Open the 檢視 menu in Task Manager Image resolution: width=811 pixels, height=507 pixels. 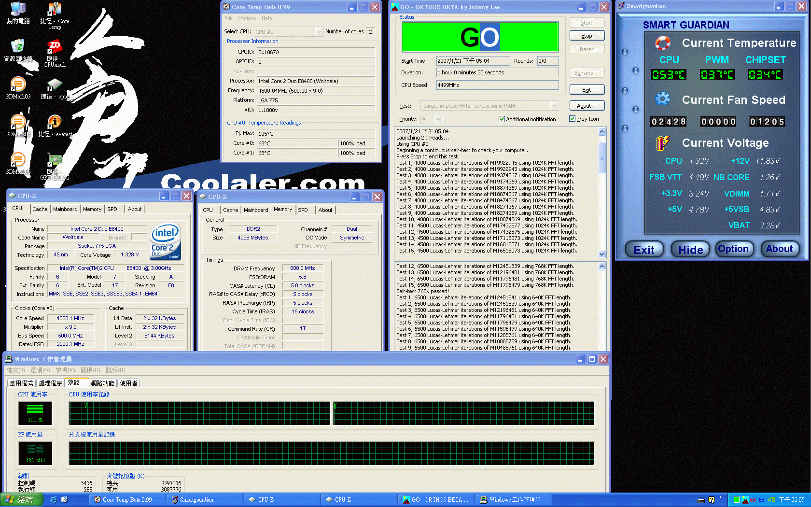pyautogui.click(x=65, y=370)
